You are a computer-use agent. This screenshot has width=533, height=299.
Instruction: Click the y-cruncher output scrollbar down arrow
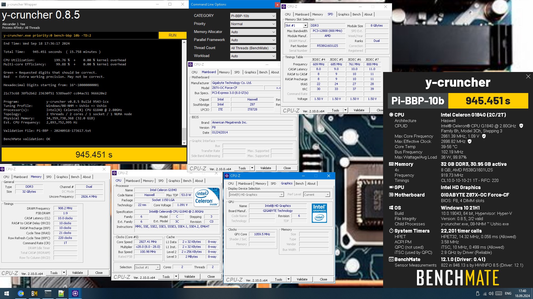(184, 143)
